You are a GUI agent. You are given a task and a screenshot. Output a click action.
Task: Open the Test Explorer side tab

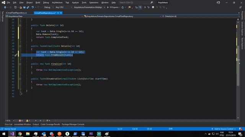[3, 16]
